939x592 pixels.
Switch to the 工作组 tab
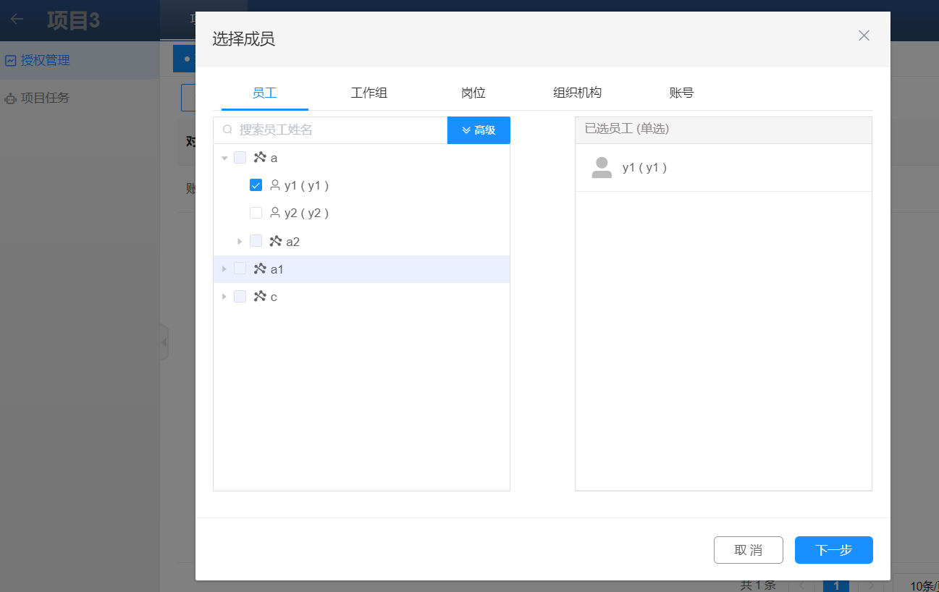(369, 93)
